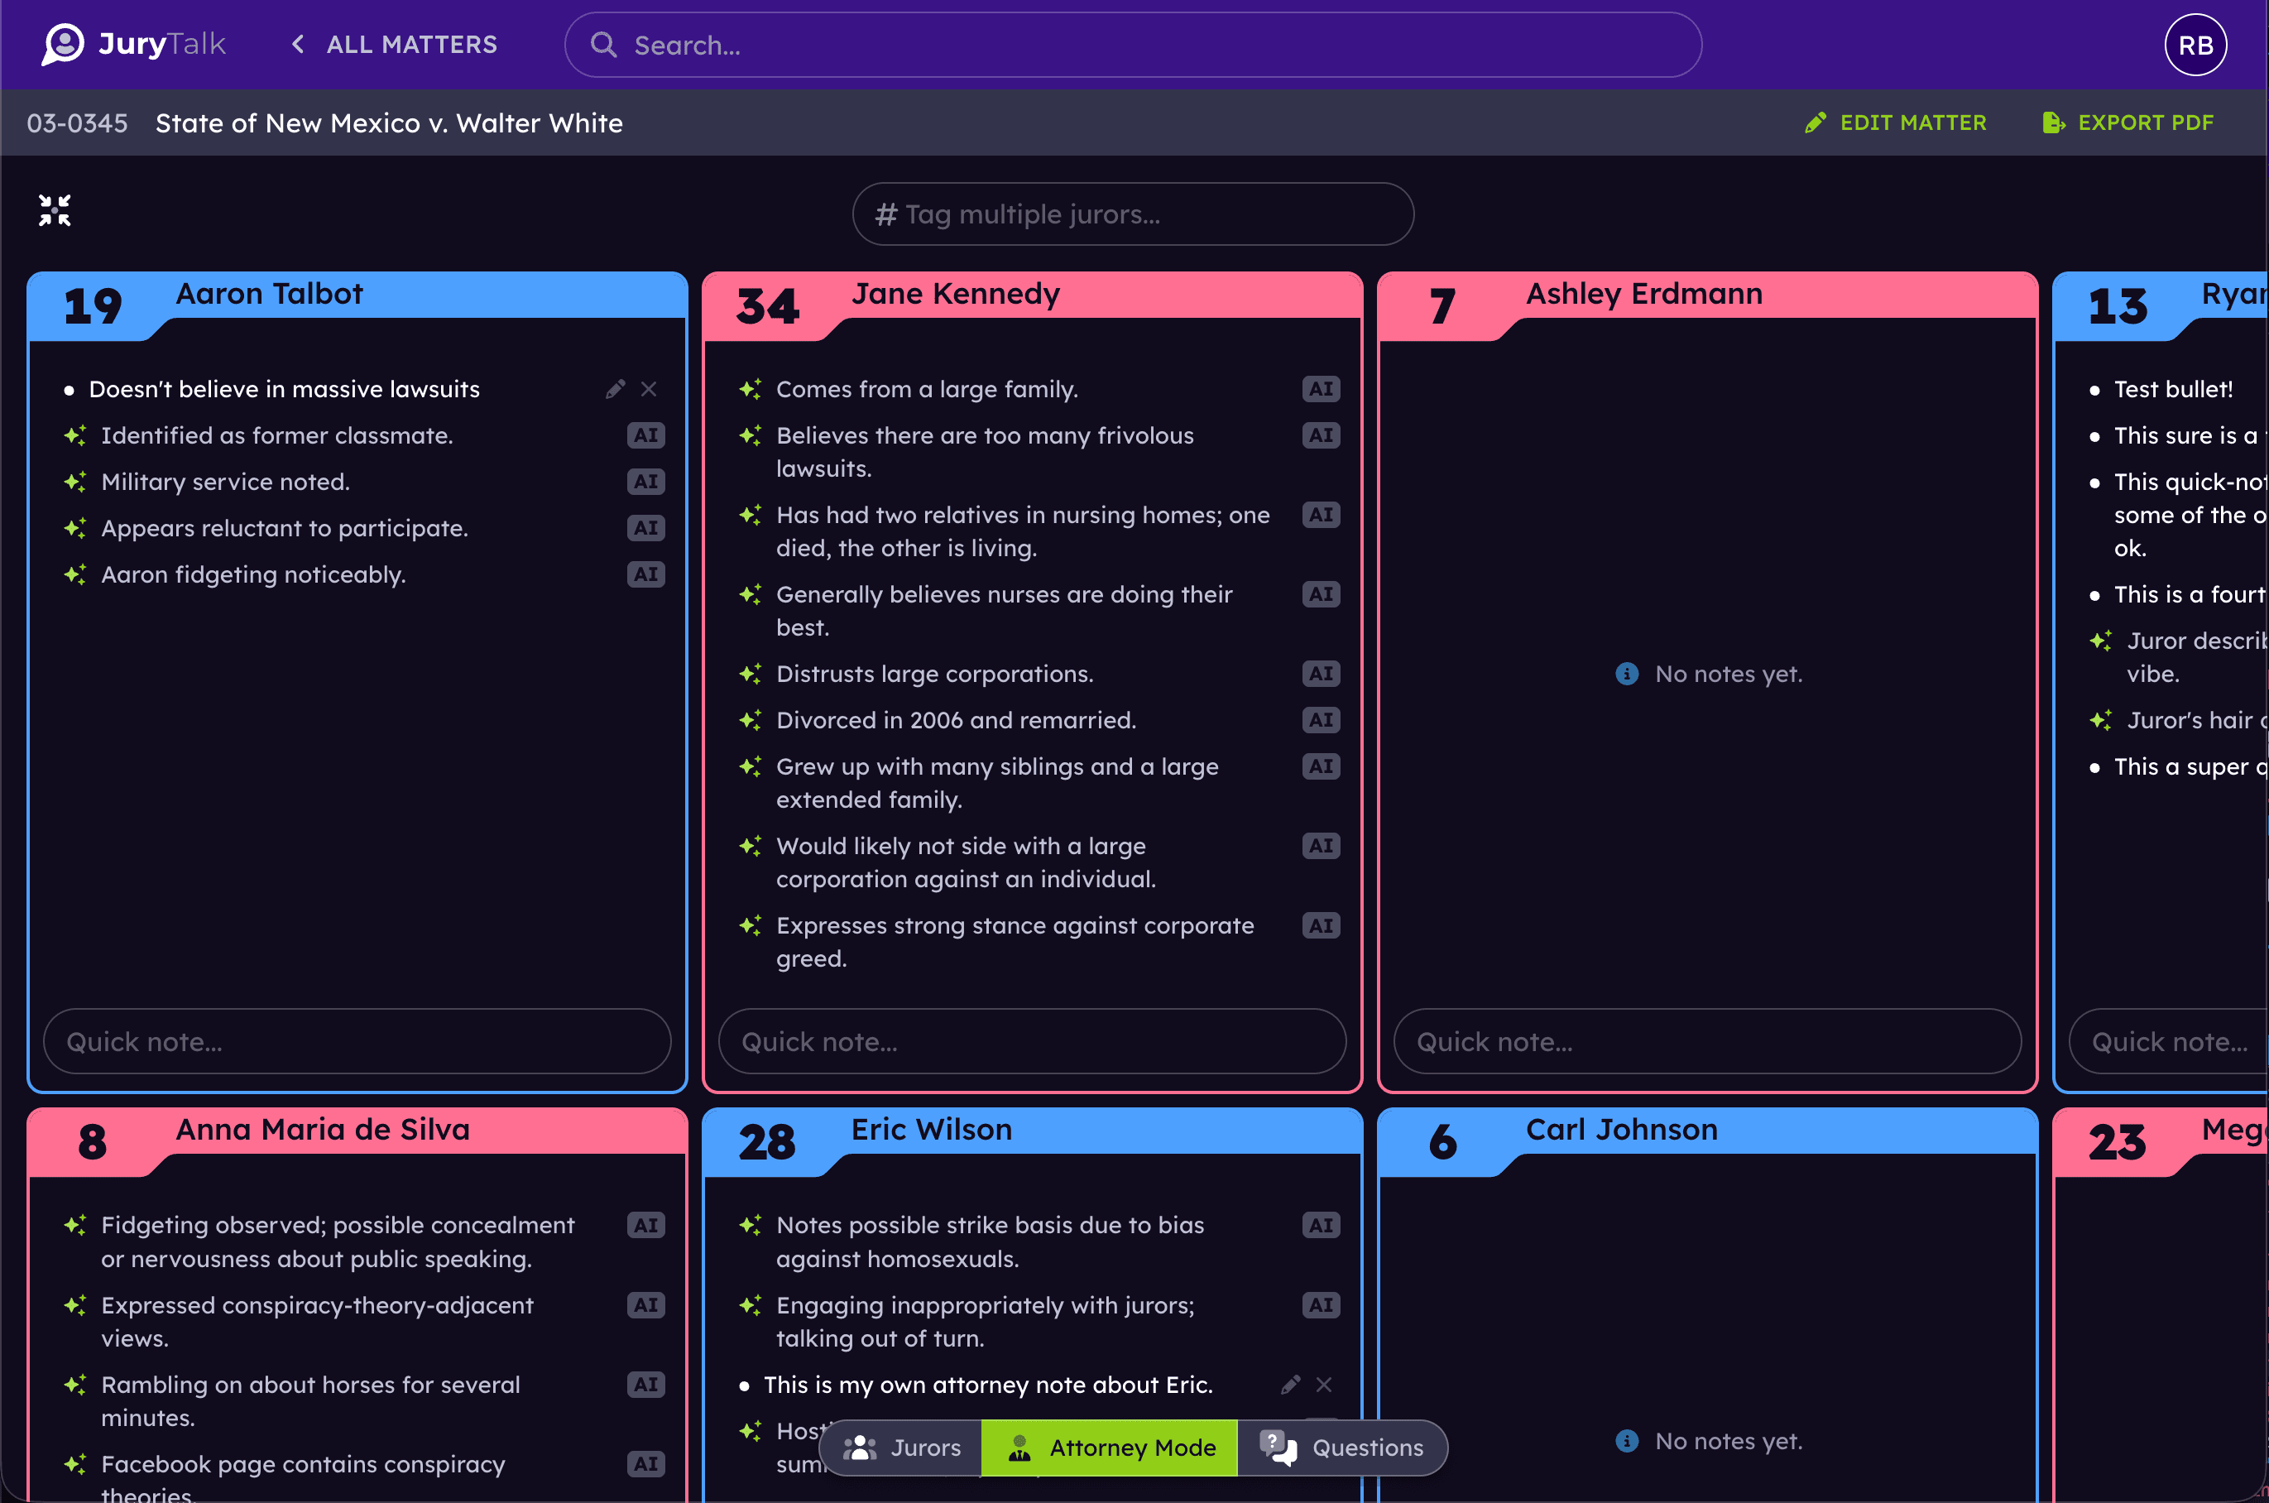This screenshot has width=2269, height=1503.
Task: Switch to the Jurors tab
Action: (902, 1448)
